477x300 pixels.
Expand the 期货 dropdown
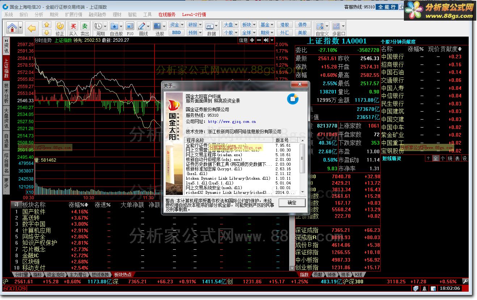272,33
